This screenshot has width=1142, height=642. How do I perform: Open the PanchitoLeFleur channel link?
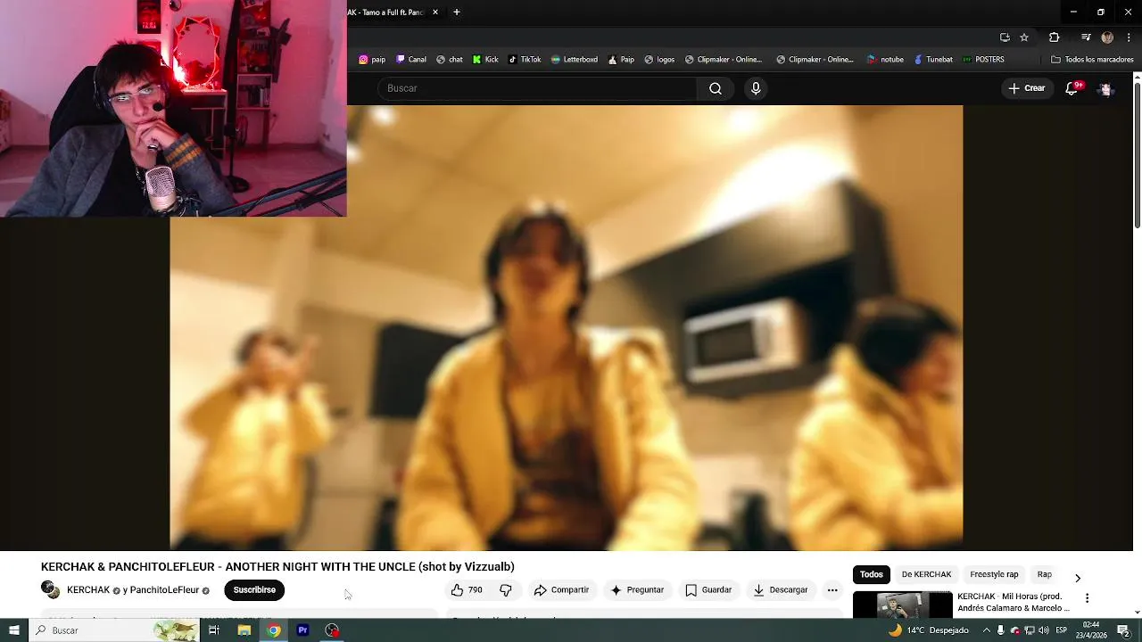click(166, 590)
